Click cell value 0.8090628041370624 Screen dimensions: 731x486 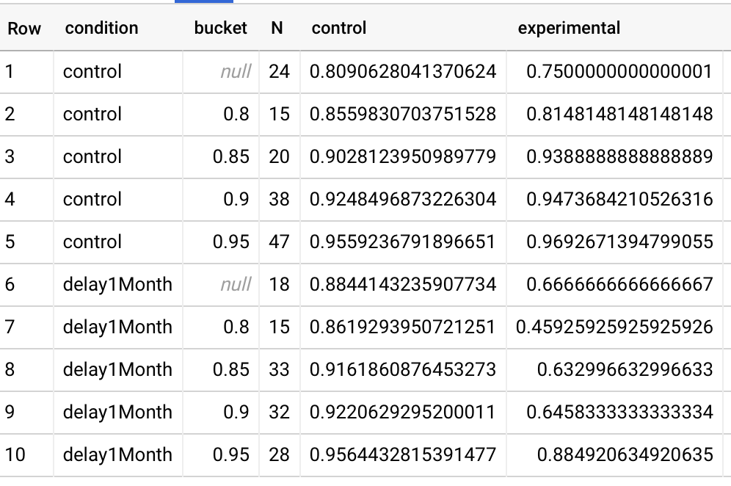coord(403,72)
